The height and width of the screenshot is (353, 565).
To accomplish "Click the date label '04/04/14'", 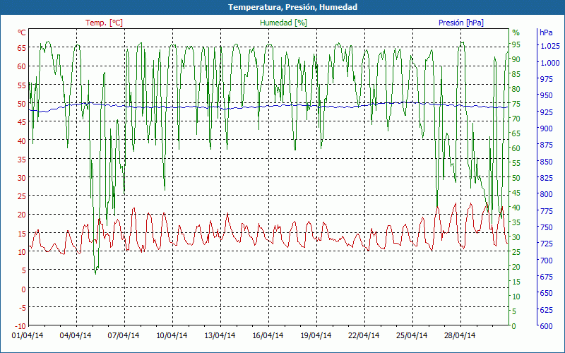I will 76,335.
